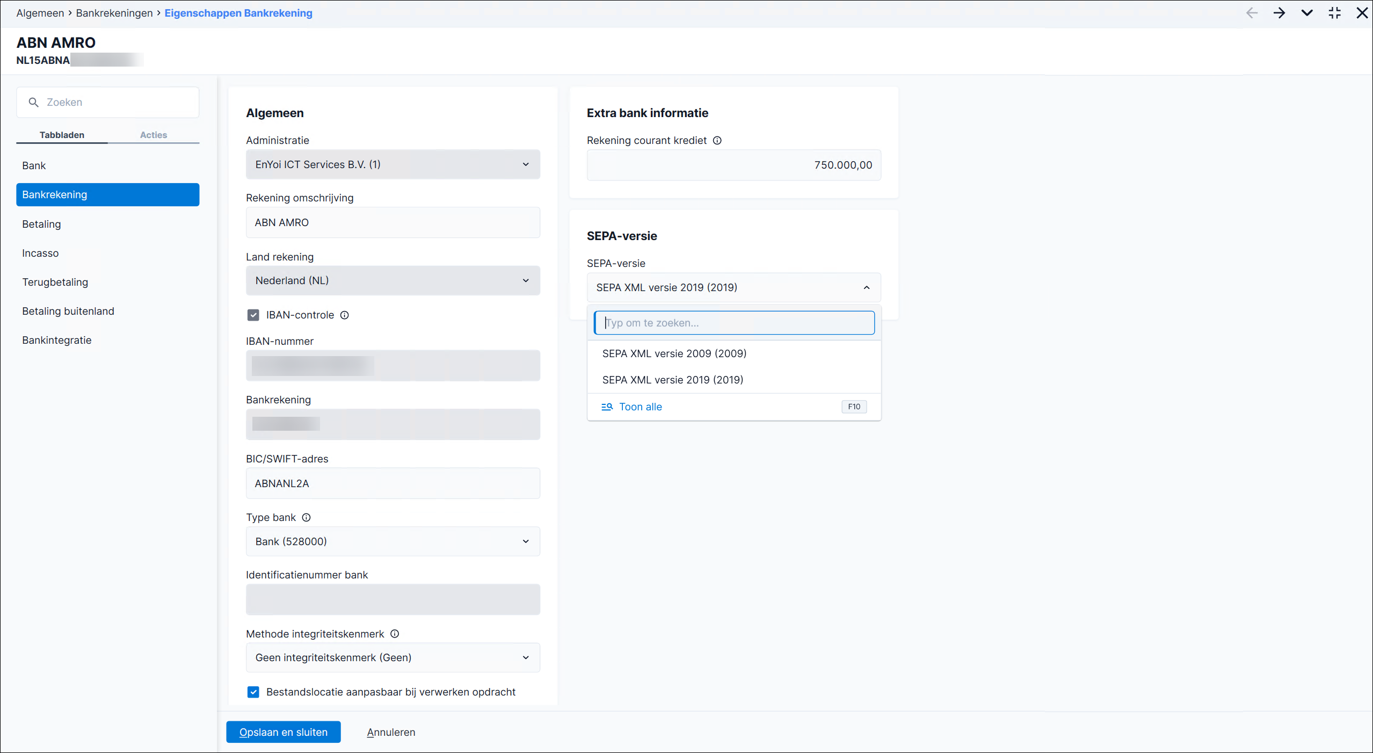
Task: Show info for Methode integriteitskenmerk
Action: pyautogui.click(x=395, y=634)
